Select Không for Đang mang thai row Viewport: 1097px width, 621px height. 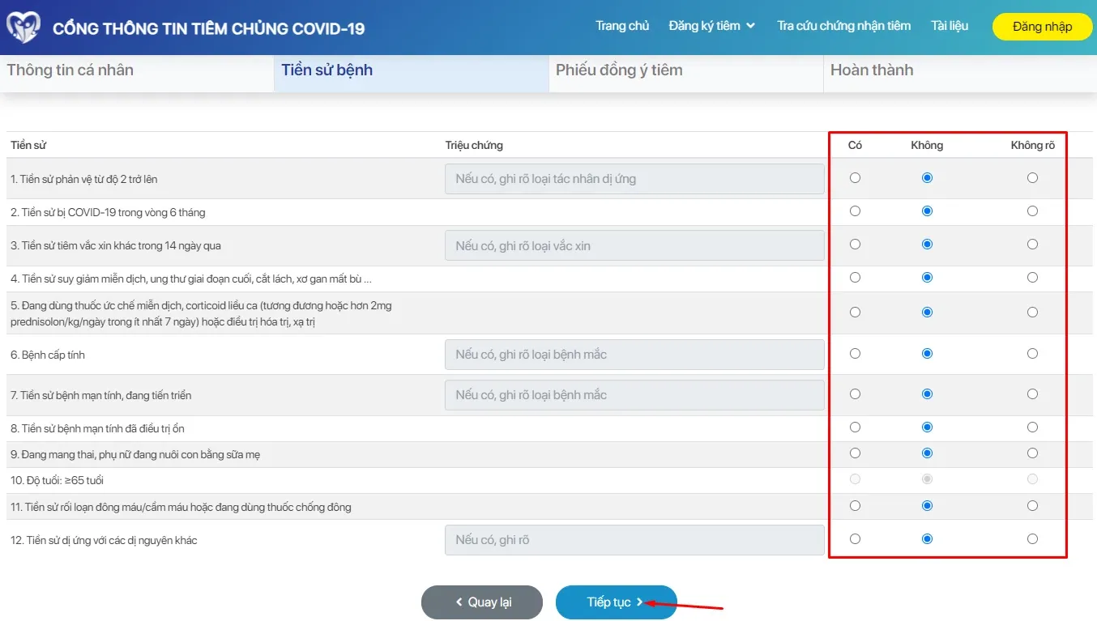927,453
